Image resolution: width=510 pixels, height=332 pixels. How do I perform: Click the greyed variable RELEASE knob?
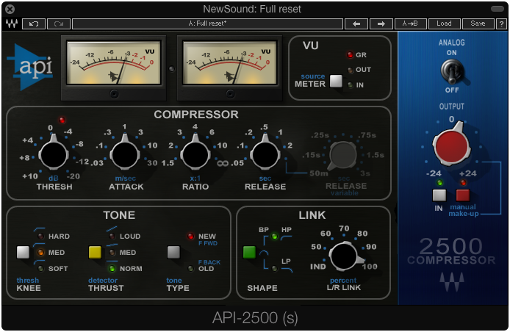[x=343, y=154]
